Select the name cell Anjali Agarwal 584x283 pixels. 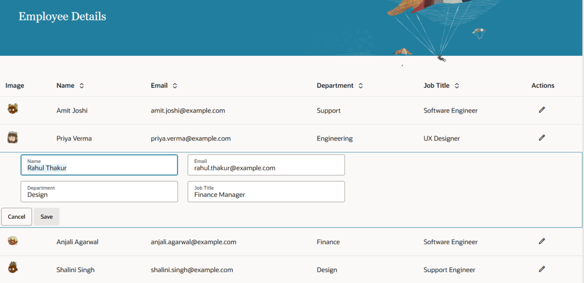pyautogui.click(x=77, y=242)
